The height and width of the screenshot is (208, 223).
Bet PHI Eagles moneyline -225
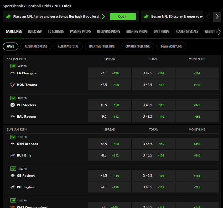[197, 187]
